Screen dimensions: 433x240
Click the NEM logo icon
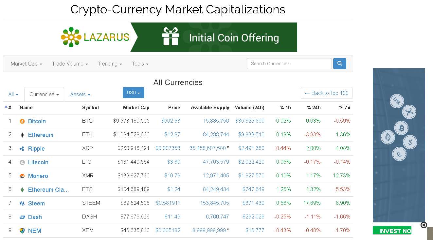click(22, 231)
